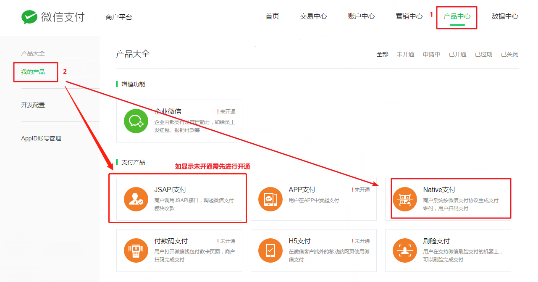This screenshot has width=538, height=282.
Task: Open the 营销中心 navigation tab
Action: pos(409,16)
